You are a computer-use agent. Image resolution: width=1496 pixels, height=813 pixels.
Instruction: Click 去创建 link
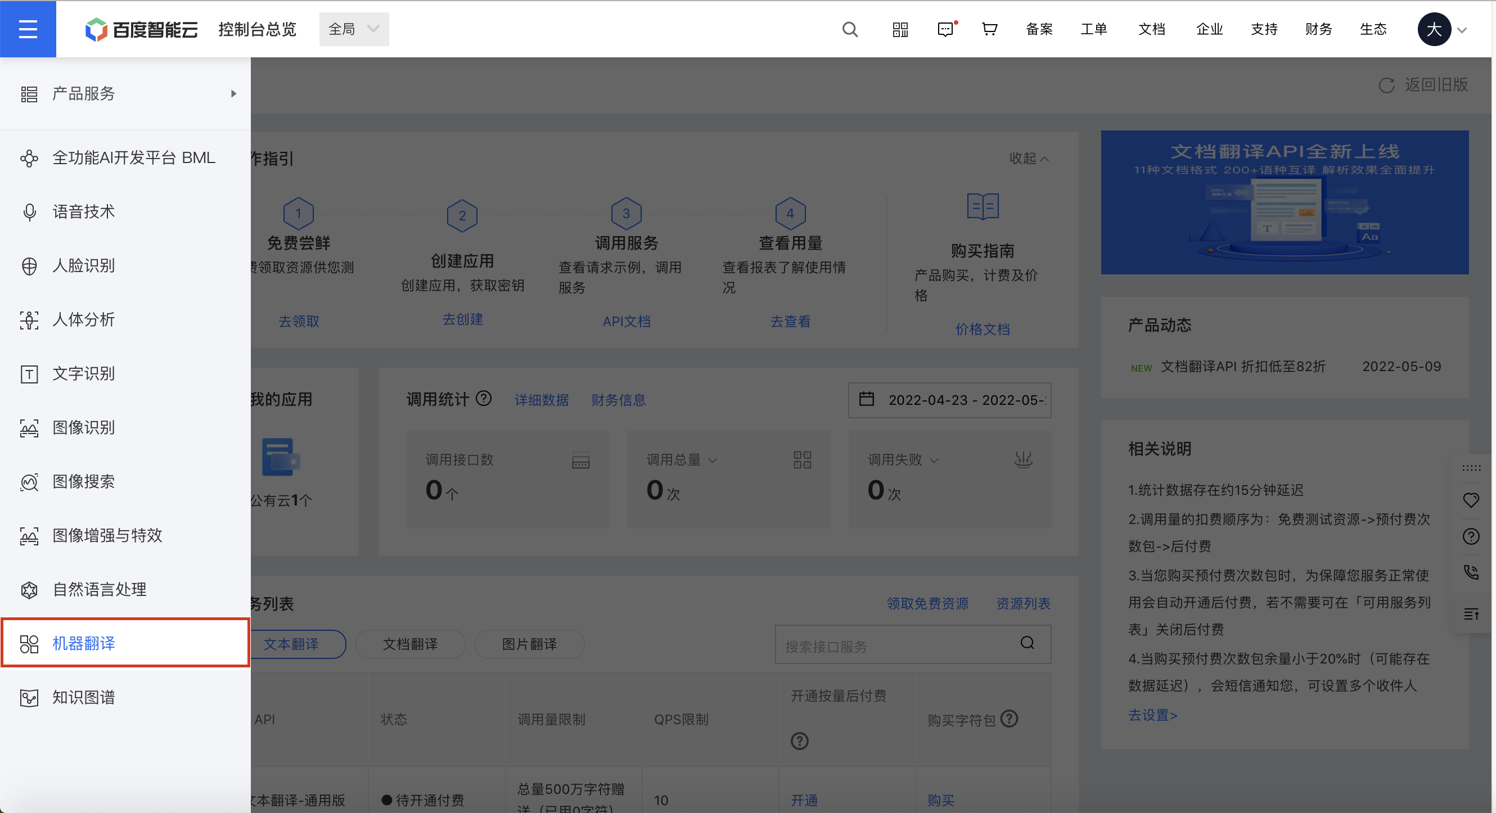pos(462,319)
